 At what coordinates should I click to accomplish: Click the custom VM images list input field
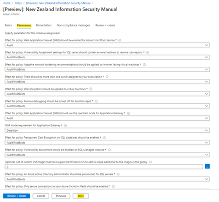pos(103,167)
